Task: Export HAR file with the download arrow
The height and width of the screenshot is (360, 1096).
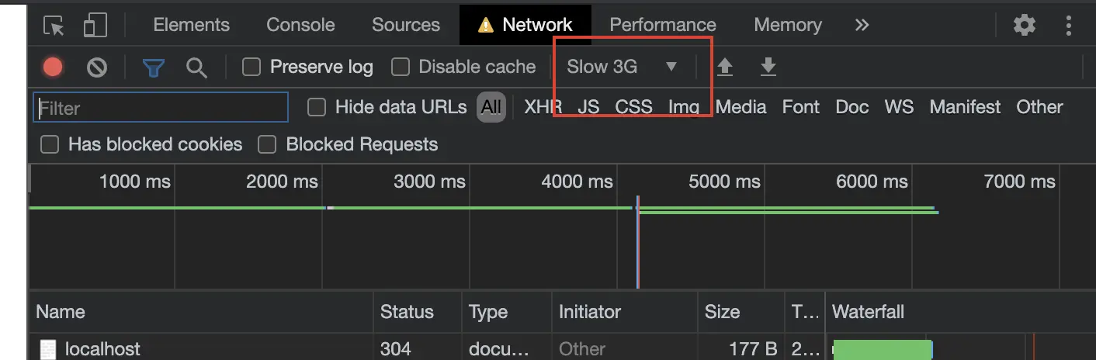Action: pos(768,67)
